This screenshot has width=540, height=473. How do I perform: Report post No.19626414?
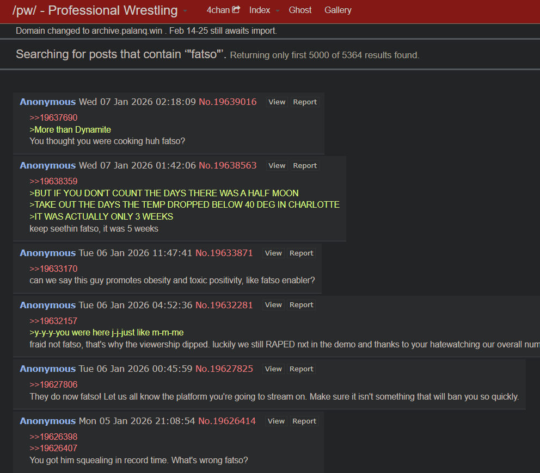(x=304, y=421)
